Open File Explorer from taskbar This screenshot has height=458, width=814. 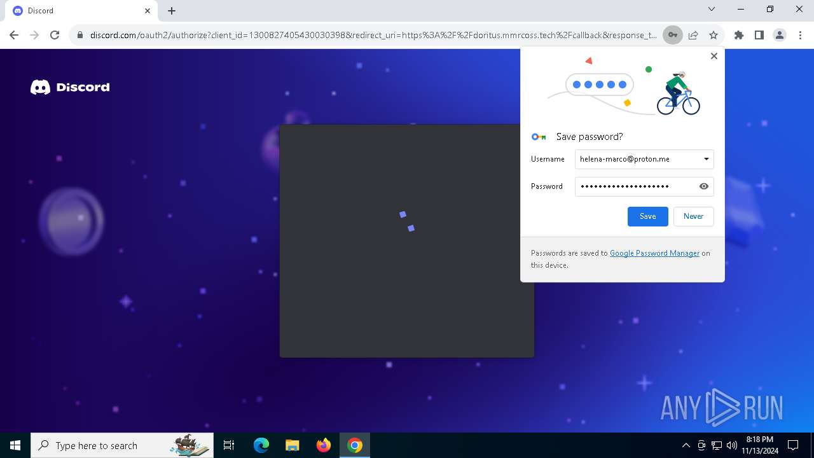coord(293,445)
